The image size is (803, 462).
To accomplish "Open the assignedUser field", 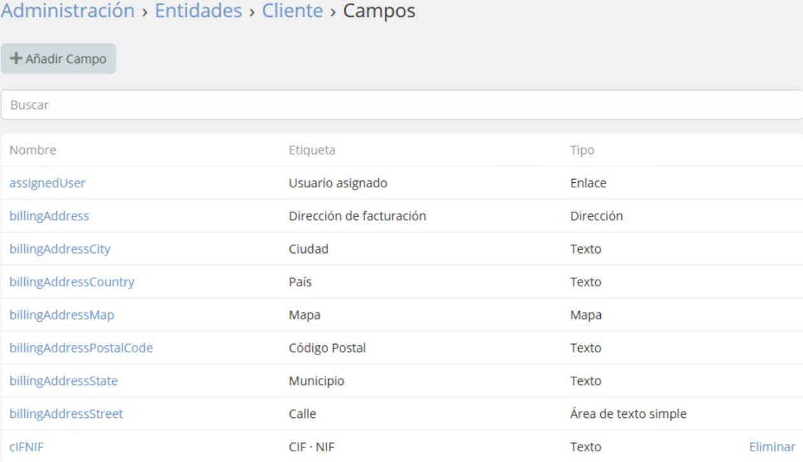I will (x=47, y=183).
